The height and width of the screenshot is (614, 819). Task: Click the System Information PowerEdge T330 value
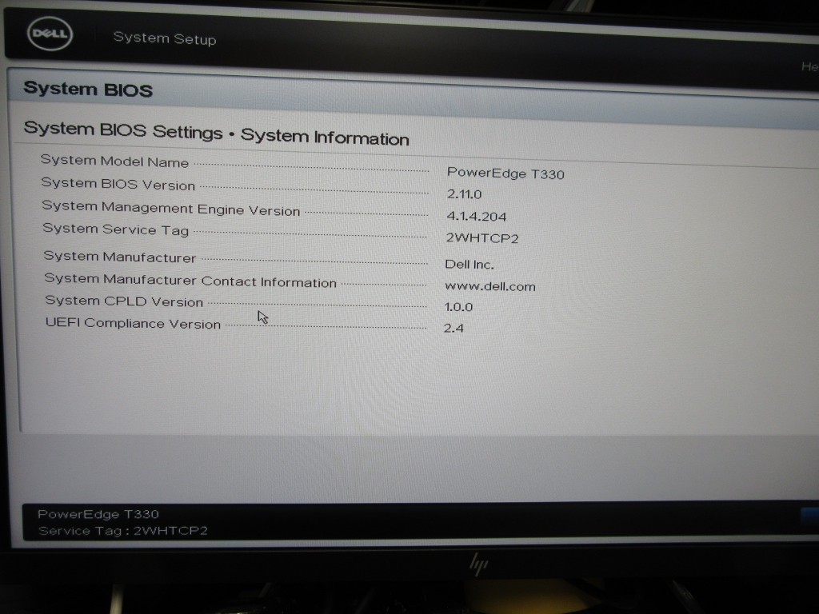tap(505, 173)
